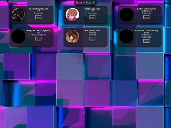Open the About button for Kellylime
The image size is (171, 128).
(38, 39)
